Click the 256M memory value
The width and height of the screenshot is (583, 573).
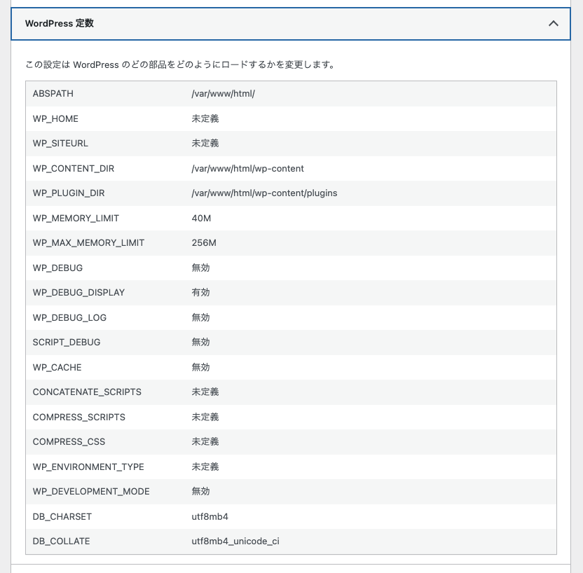click(x=204, y=243)
